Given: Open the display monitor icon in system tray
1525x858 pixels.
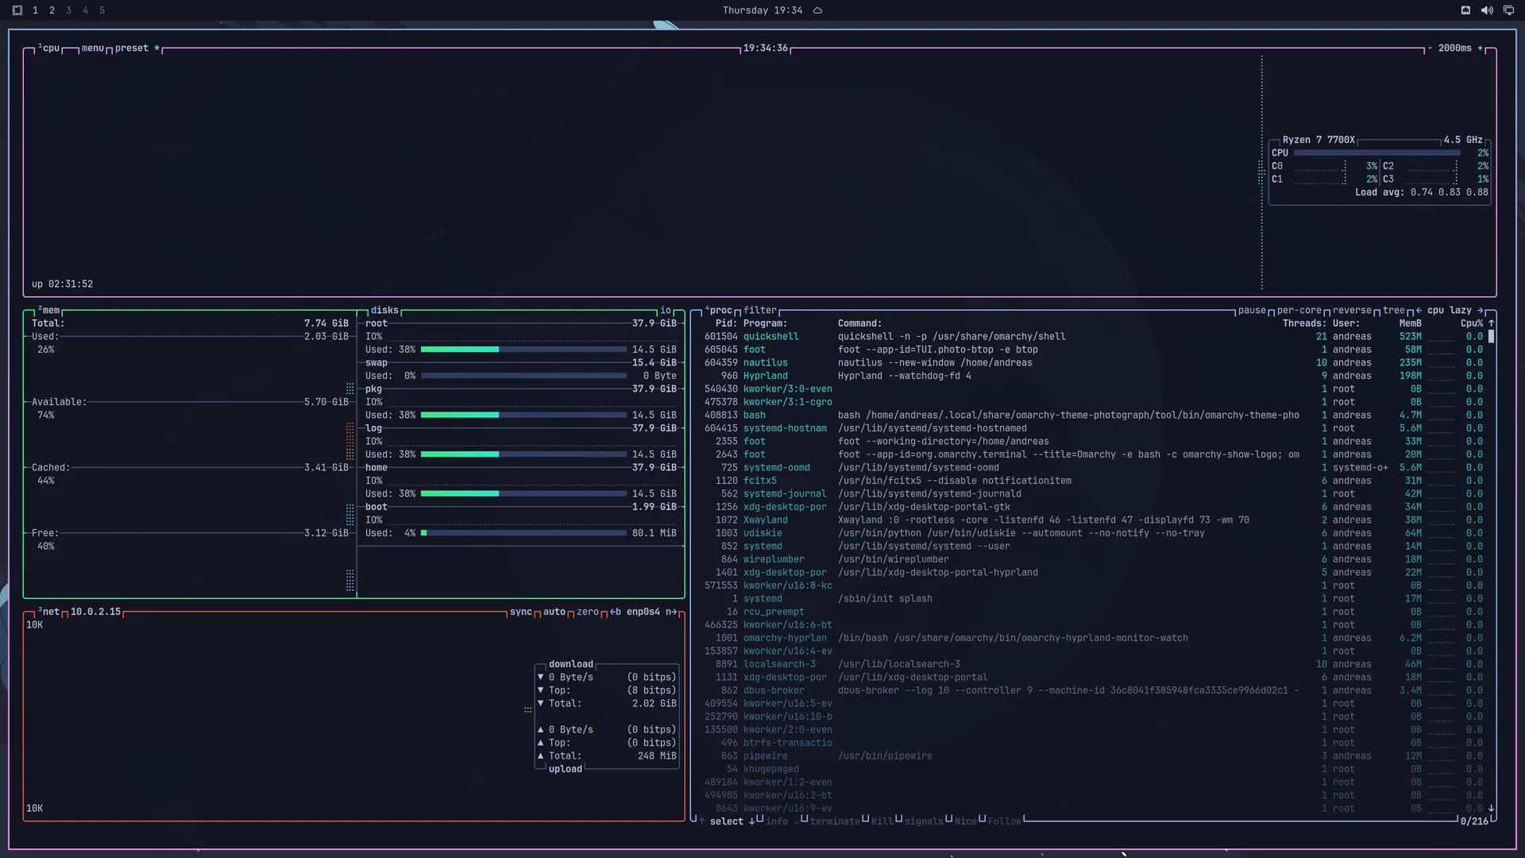Looking at the screenshot, I should pyautogui.click(x=1508, y=10).
